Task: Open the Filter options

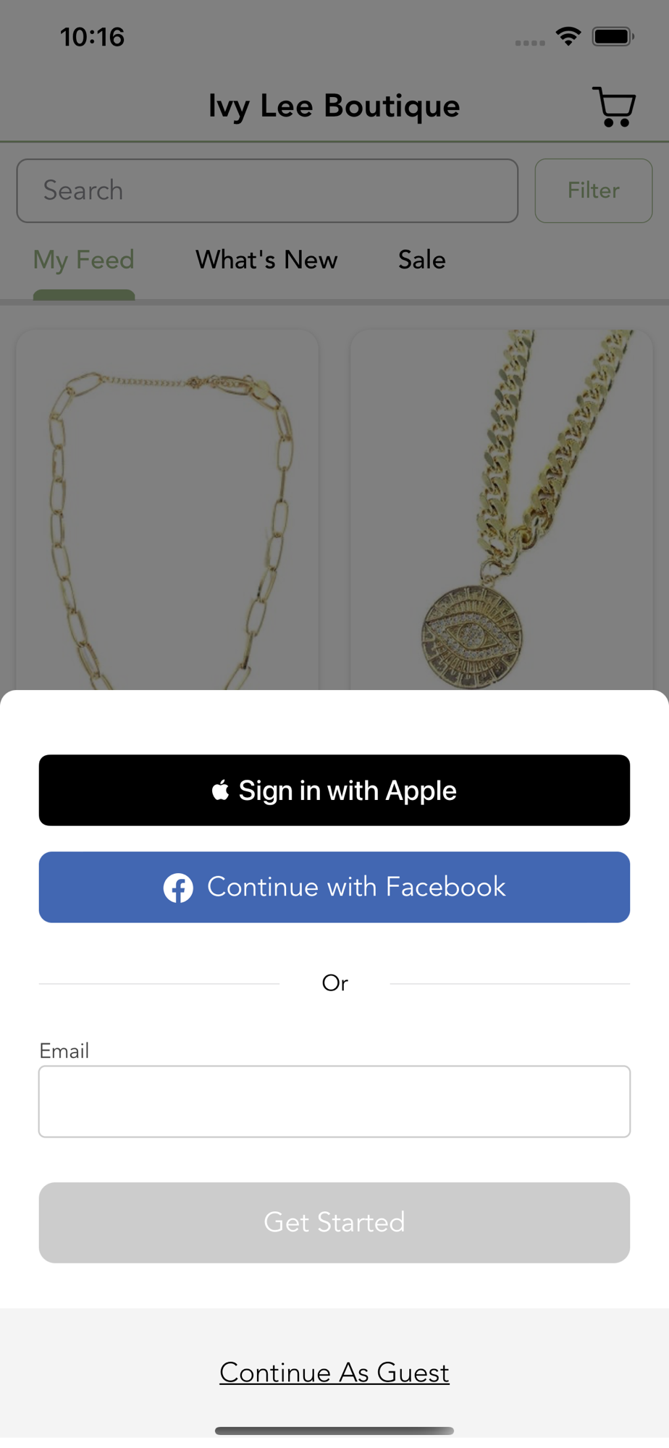Action: point(594,190)
